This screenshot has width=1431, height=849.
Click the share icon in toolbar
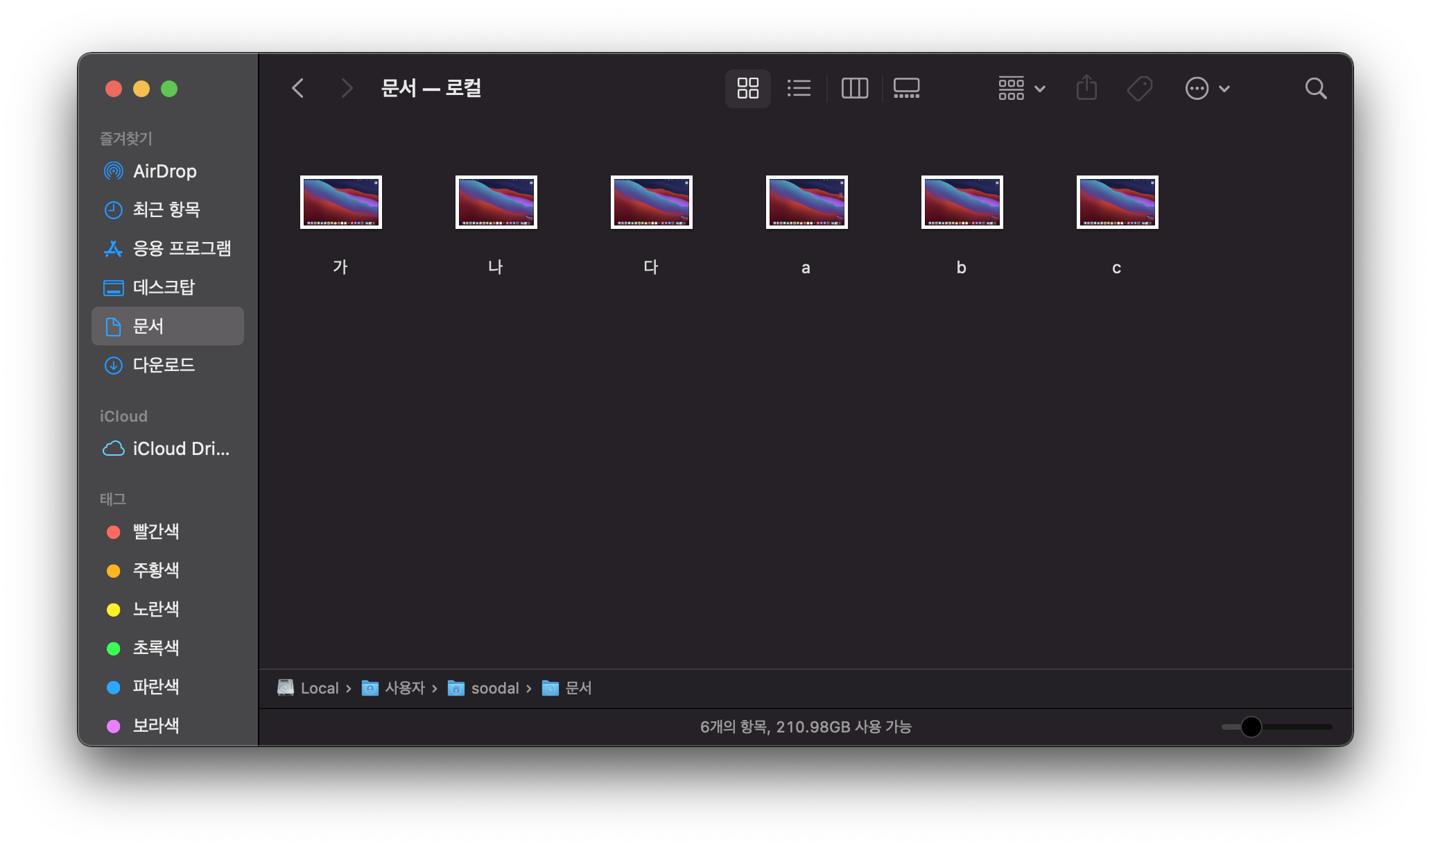(x=1086, y=88)
